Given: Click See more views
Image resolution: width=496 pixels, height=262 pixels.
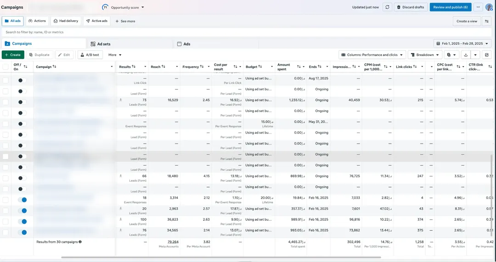Looking at the screenshot, I should pos(125,21).
